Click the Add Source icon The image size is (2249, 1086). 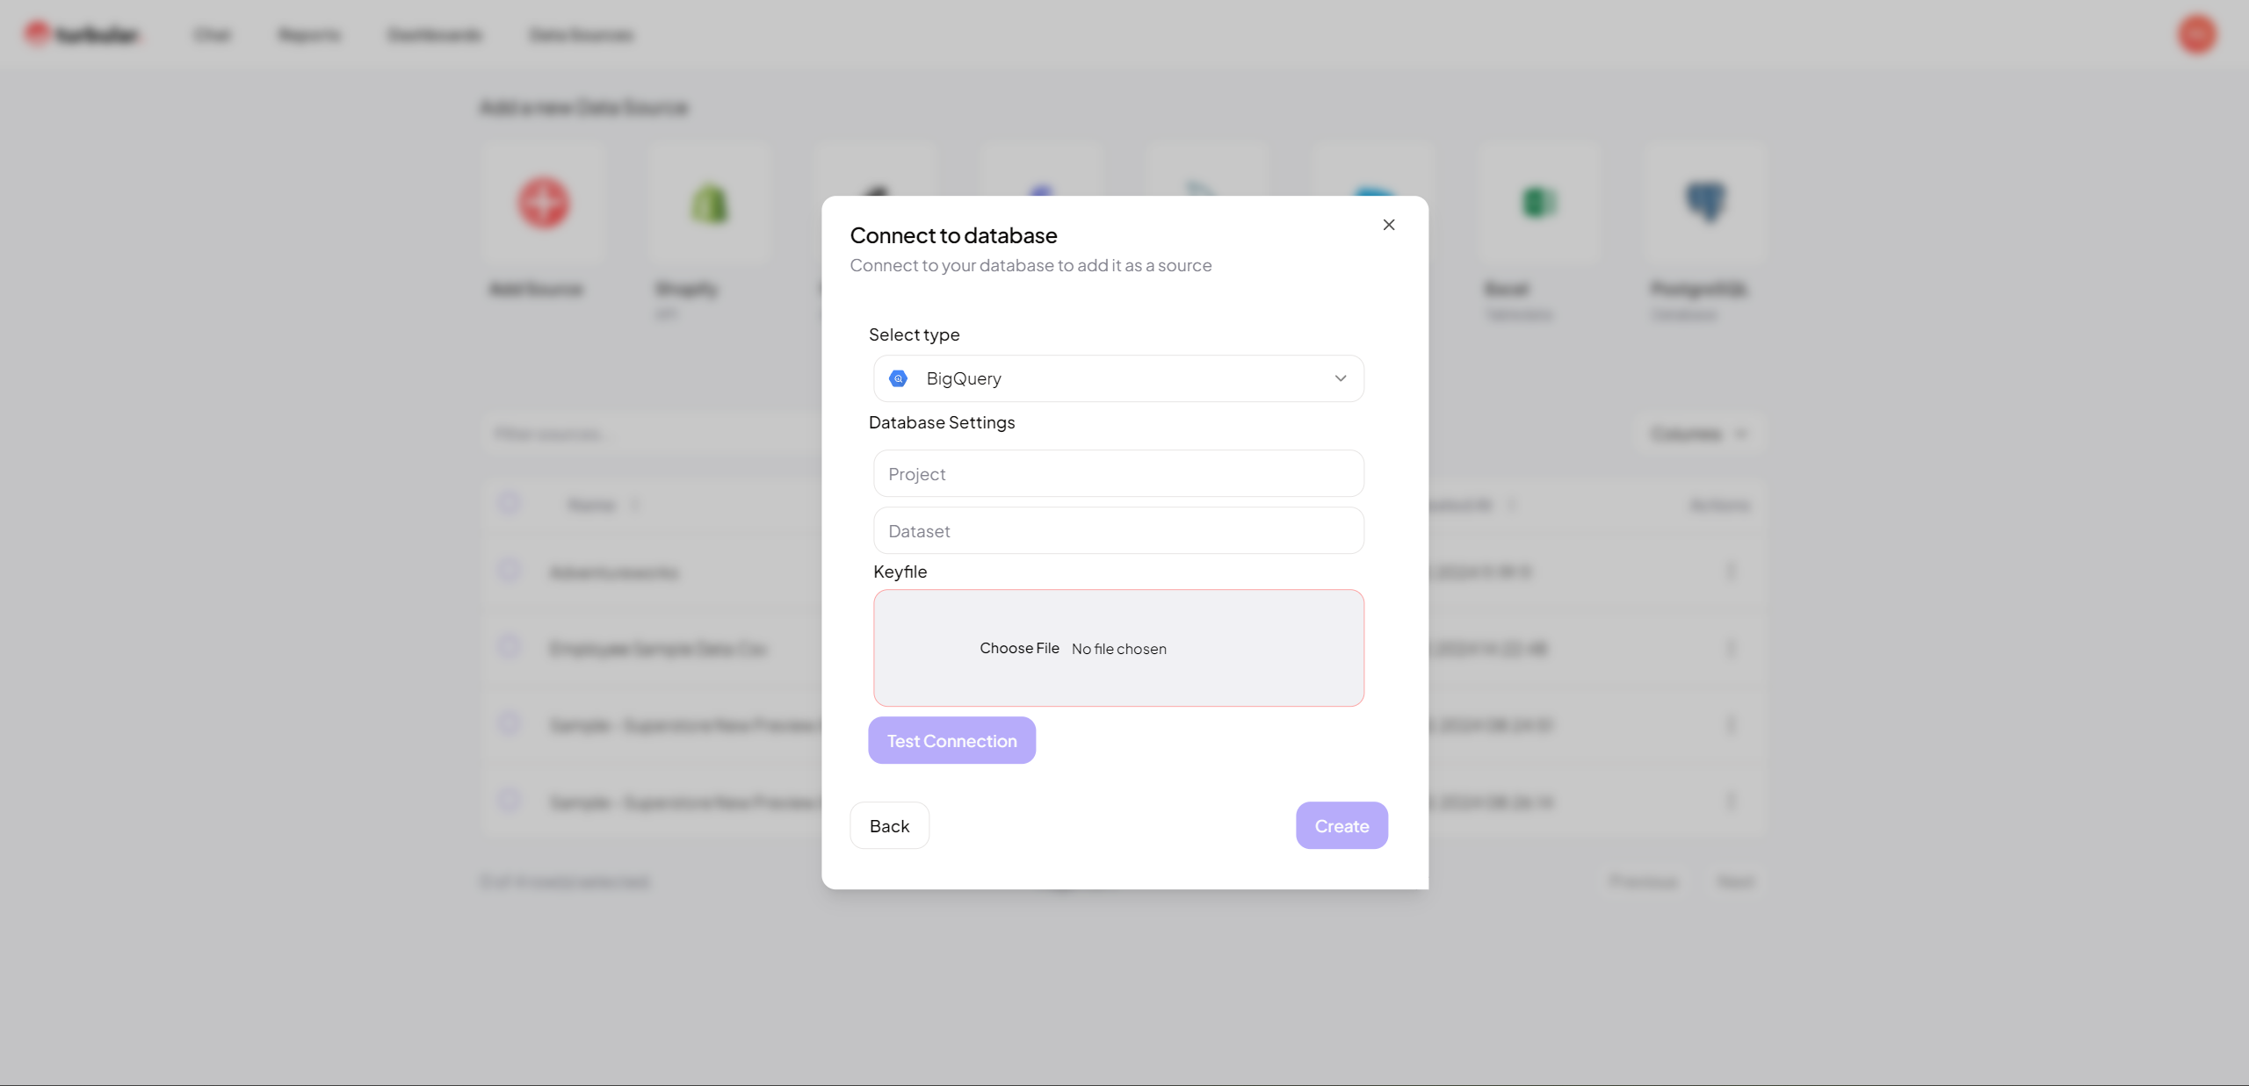(x=542, y=200)
